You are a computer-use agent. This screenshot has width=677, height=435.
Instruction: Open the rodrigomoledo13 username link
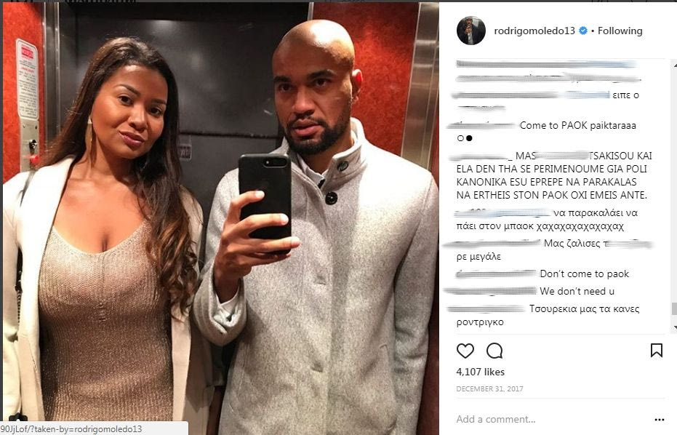pyautogui.click(x=534, y=31)
